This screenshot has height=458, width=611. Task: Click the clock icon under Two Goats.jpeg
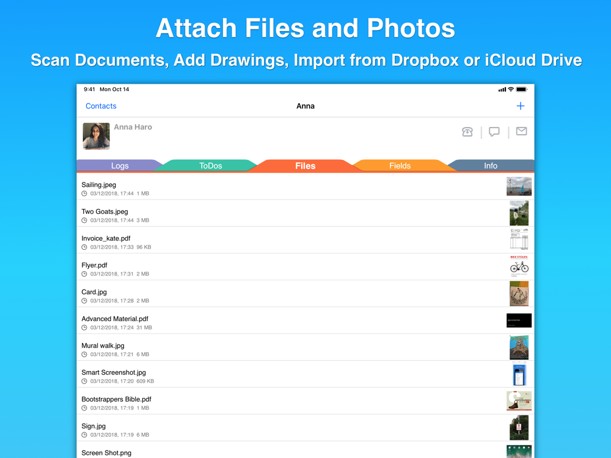pyautogui.click(x=84, y=220)
